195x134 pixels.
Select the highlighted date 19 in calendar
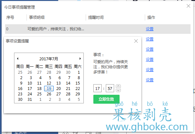[49, 89]
